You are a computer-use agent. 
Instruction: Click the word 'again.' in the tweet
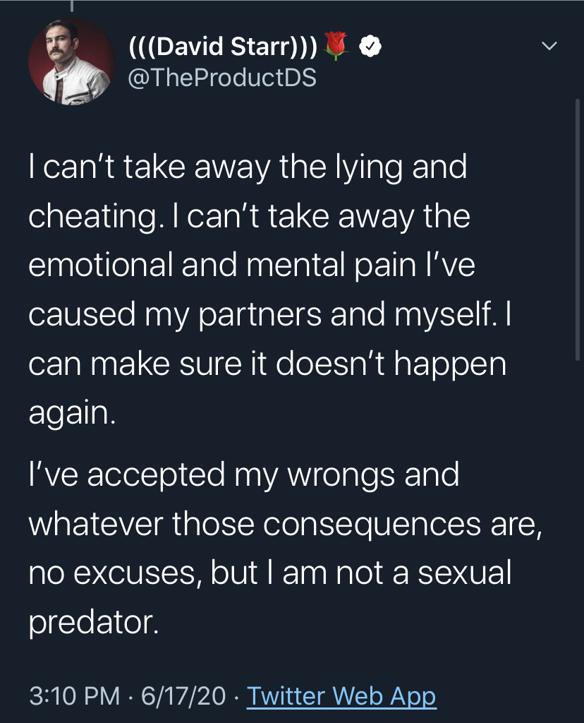(71, 412)
